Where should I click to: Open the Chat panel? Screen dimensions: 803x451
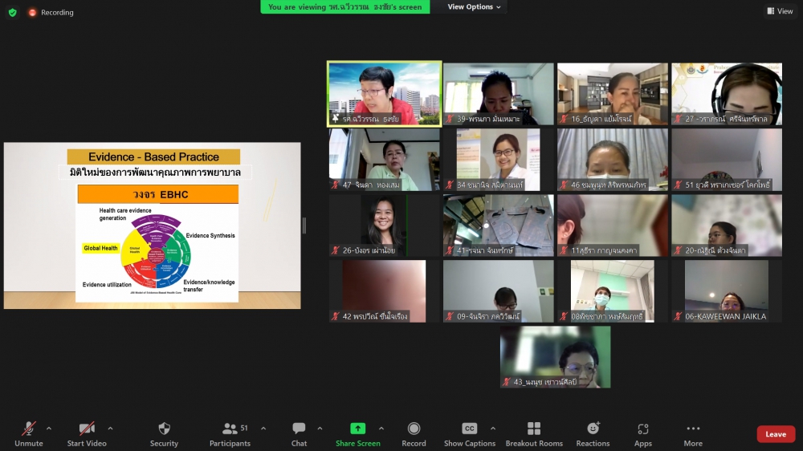click(x=299, y=429)
